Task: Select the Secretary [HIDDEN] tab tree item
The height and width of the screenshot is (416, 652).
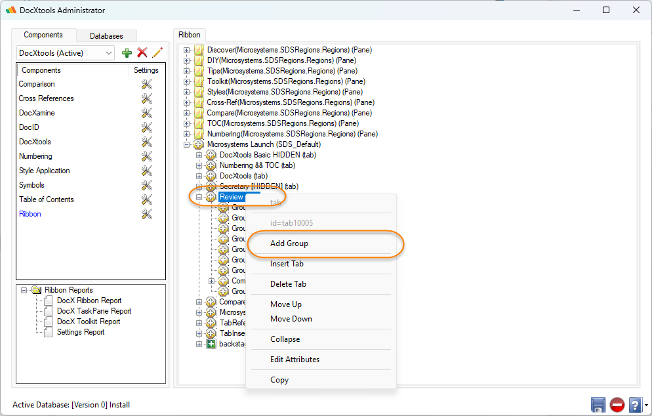Action: (259, 186)
